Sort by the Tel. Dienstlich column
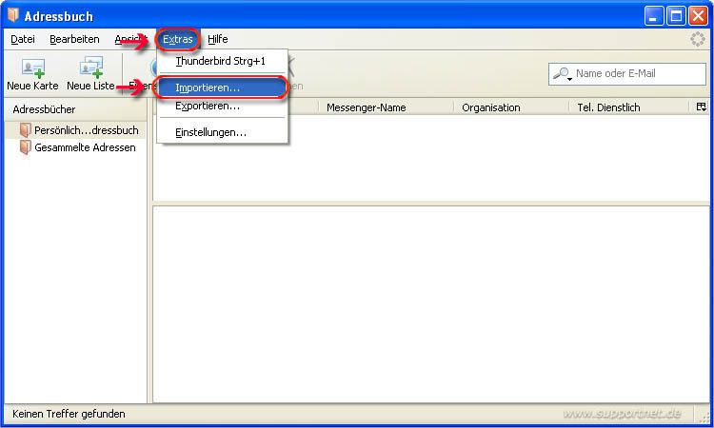The width and height of the screenshot is (714, 428). click(x=629, y=107)
